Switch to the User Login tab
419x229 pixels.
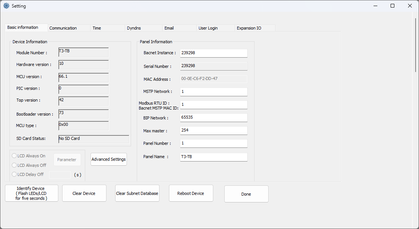(x=208, y=28)
